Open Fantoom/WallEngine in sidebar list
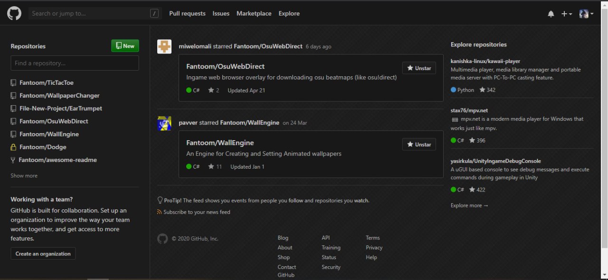Image resolution: width=608 pixels, height=280 pixels. pyautogui.click(x=49, y=134)
